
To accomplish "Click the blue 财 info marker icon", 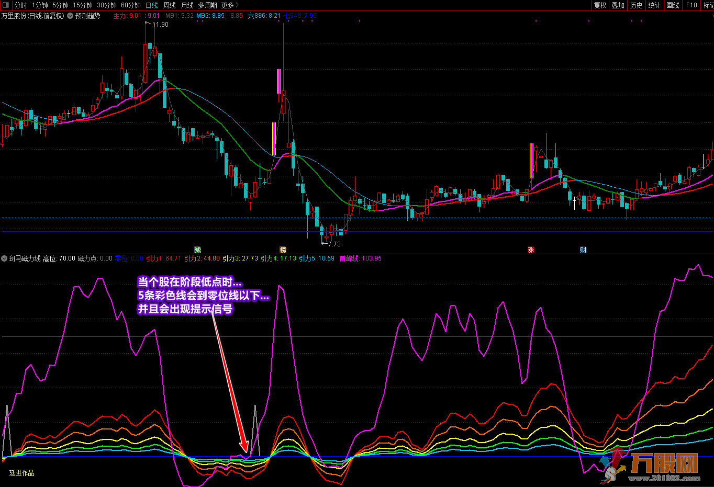I will pos(583,250).
